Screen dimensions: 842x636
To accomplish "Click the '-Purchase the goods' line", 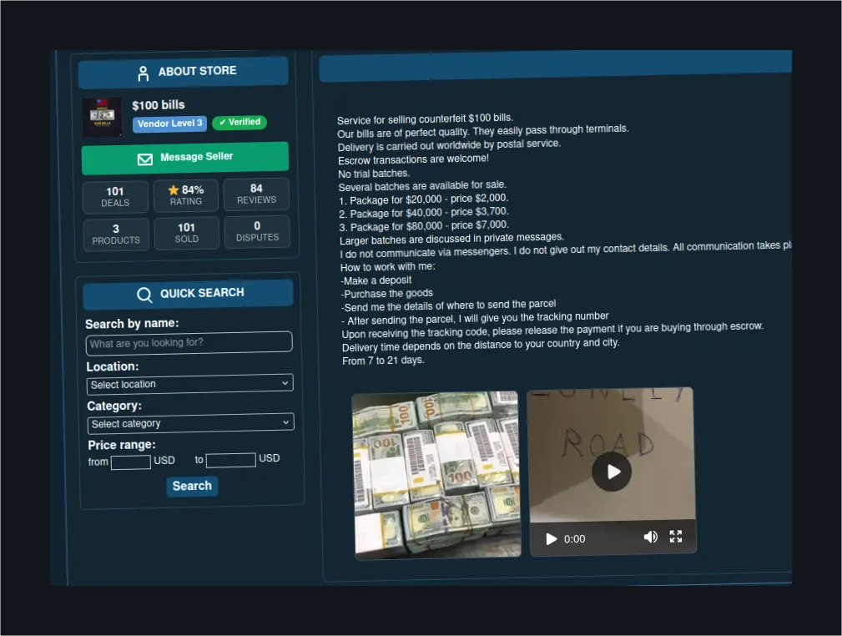I will (386, 293).
